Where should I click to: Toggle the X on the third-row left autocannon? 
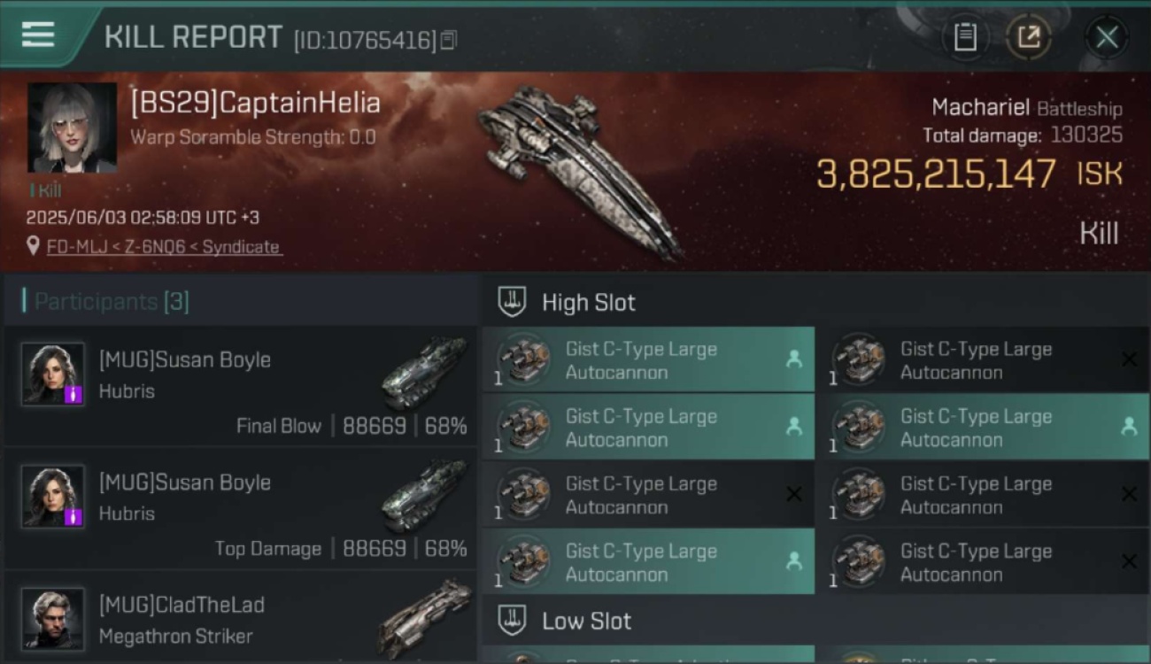pos(794,494)
